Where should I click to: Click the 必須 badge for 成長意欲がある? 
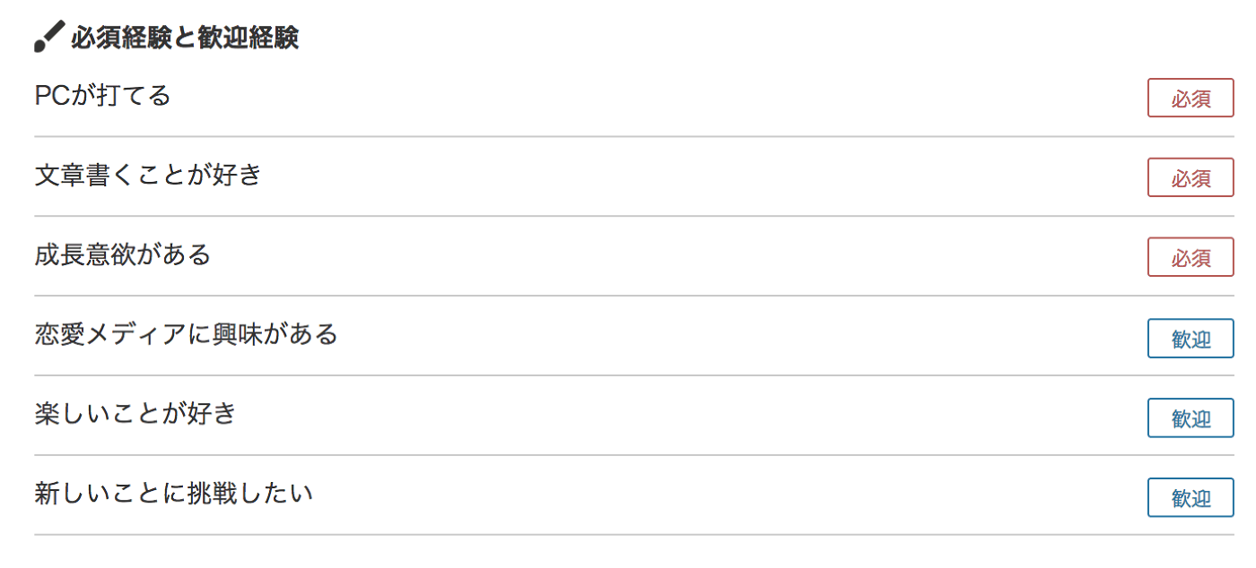click(x=1191, y=257)
